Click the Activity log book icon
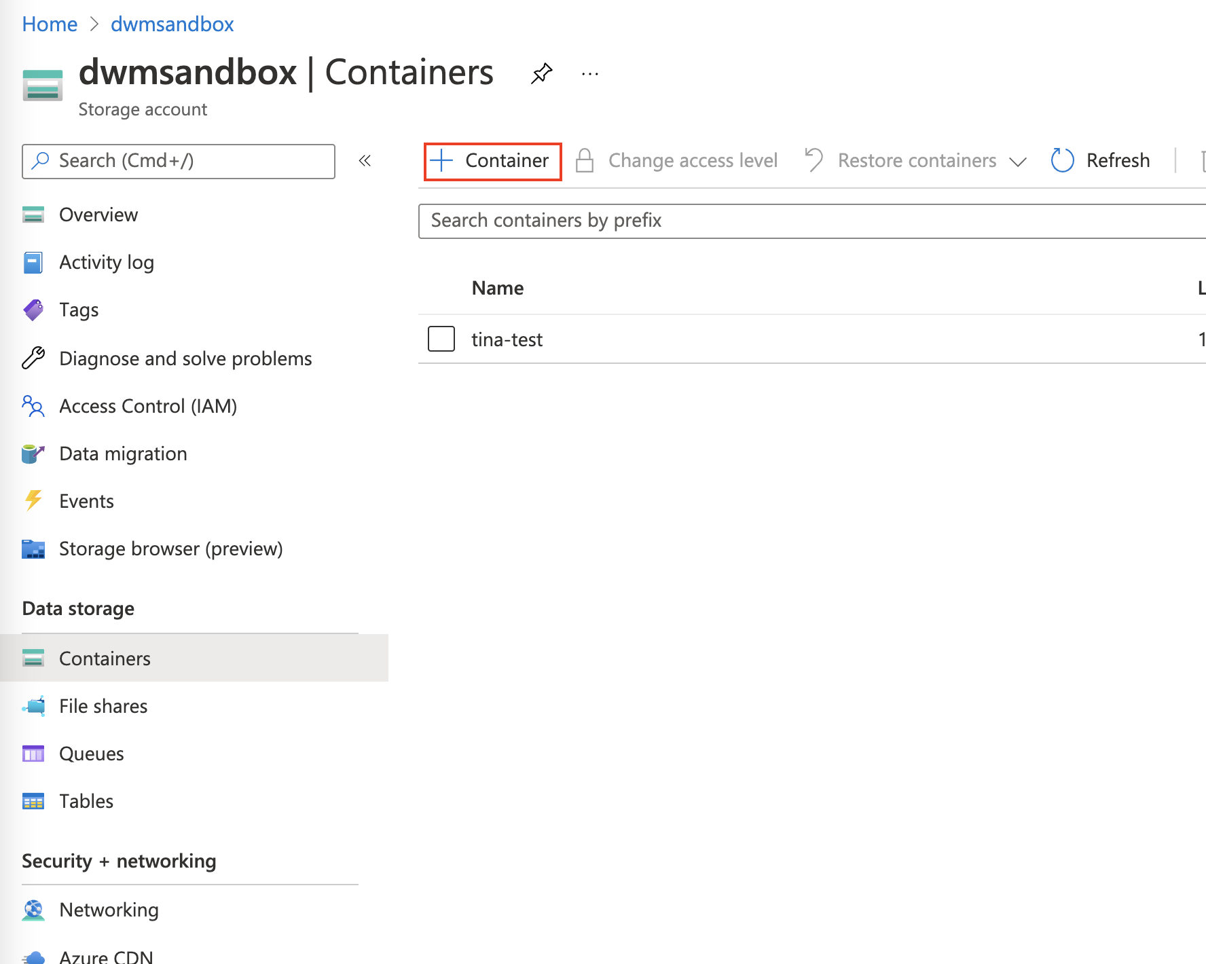 33,262
